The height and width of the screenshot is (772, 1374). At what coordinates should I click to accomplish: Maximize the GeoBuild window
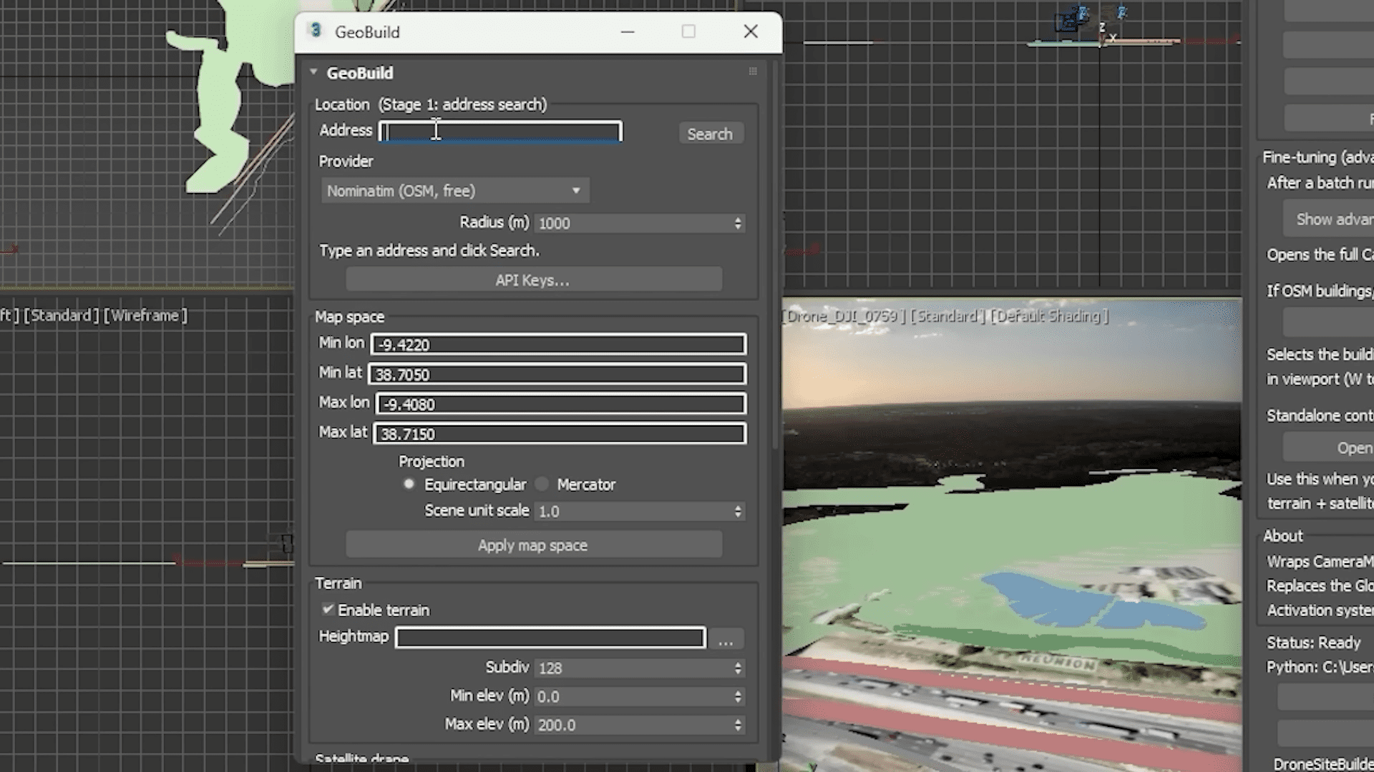pyautogui.click(x=688, y=31)
